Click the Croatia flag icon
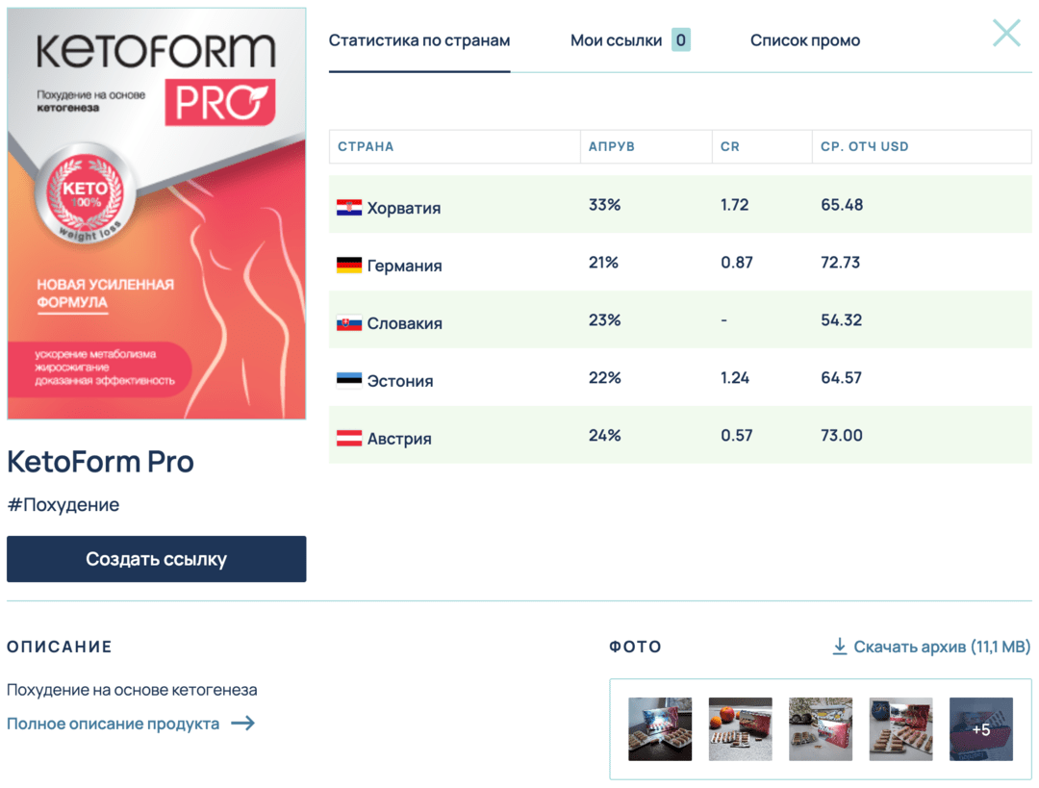Image resolution: width=1039 pixels, height=788 pixels. coord(348,208)
